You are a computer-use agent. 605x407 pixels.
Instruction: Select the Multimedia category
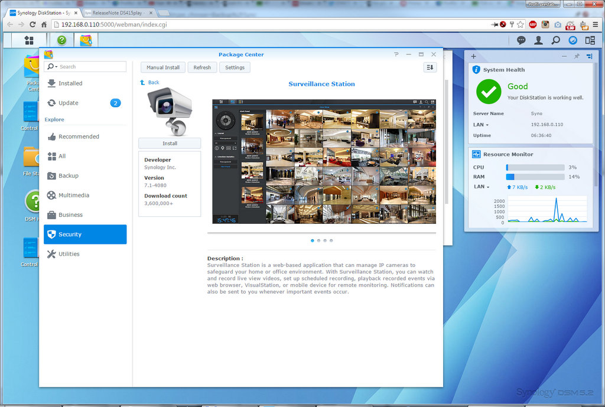click(x=85, y=195)
